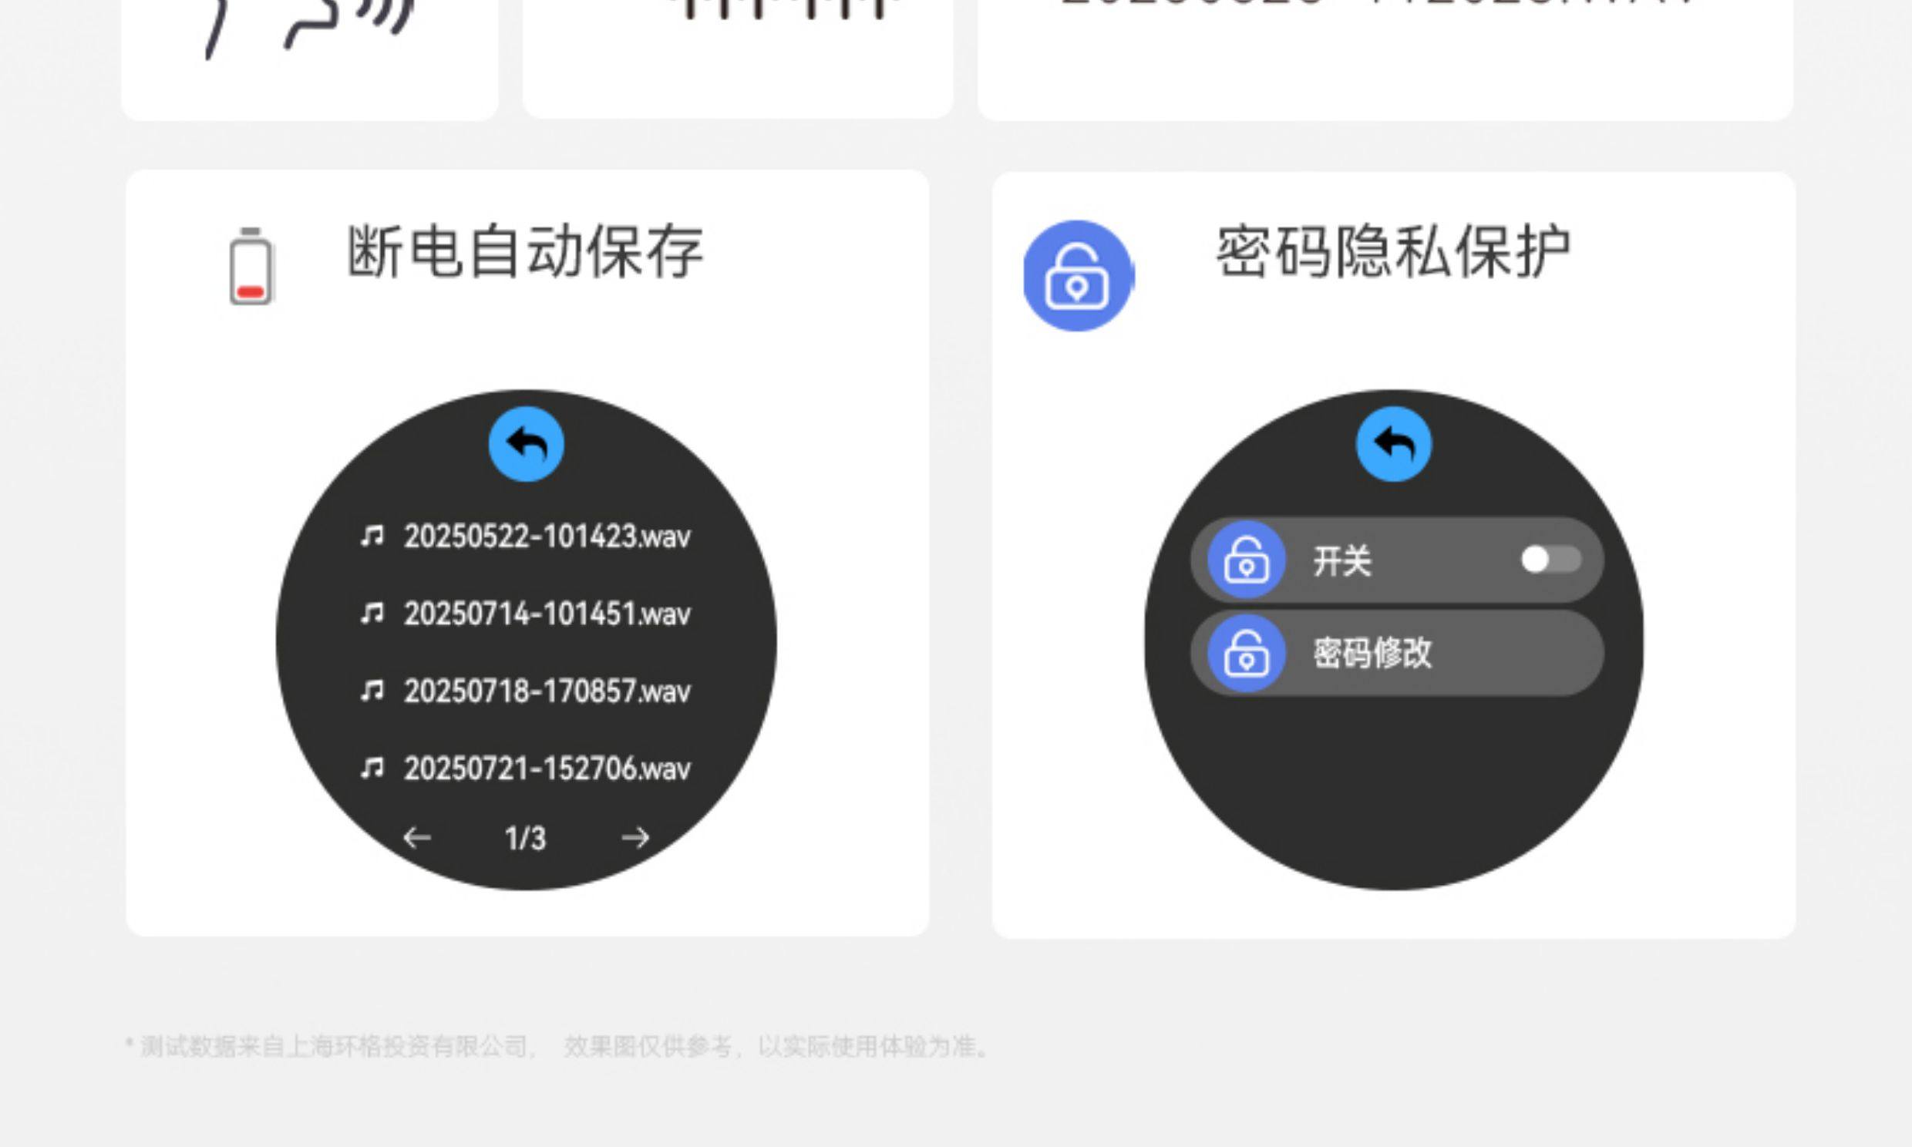
Task: Click the blue lock privacy icon
Action: [x=1077, y=276]
